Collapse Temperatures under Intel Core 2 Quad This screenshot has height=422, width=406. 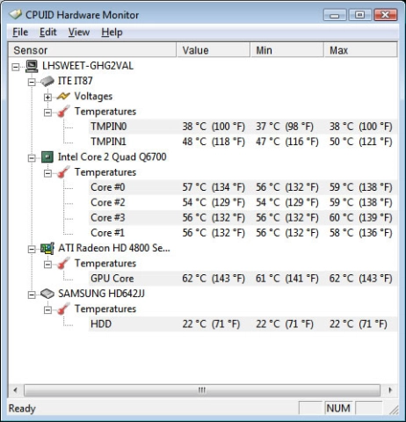pos(47,173)
